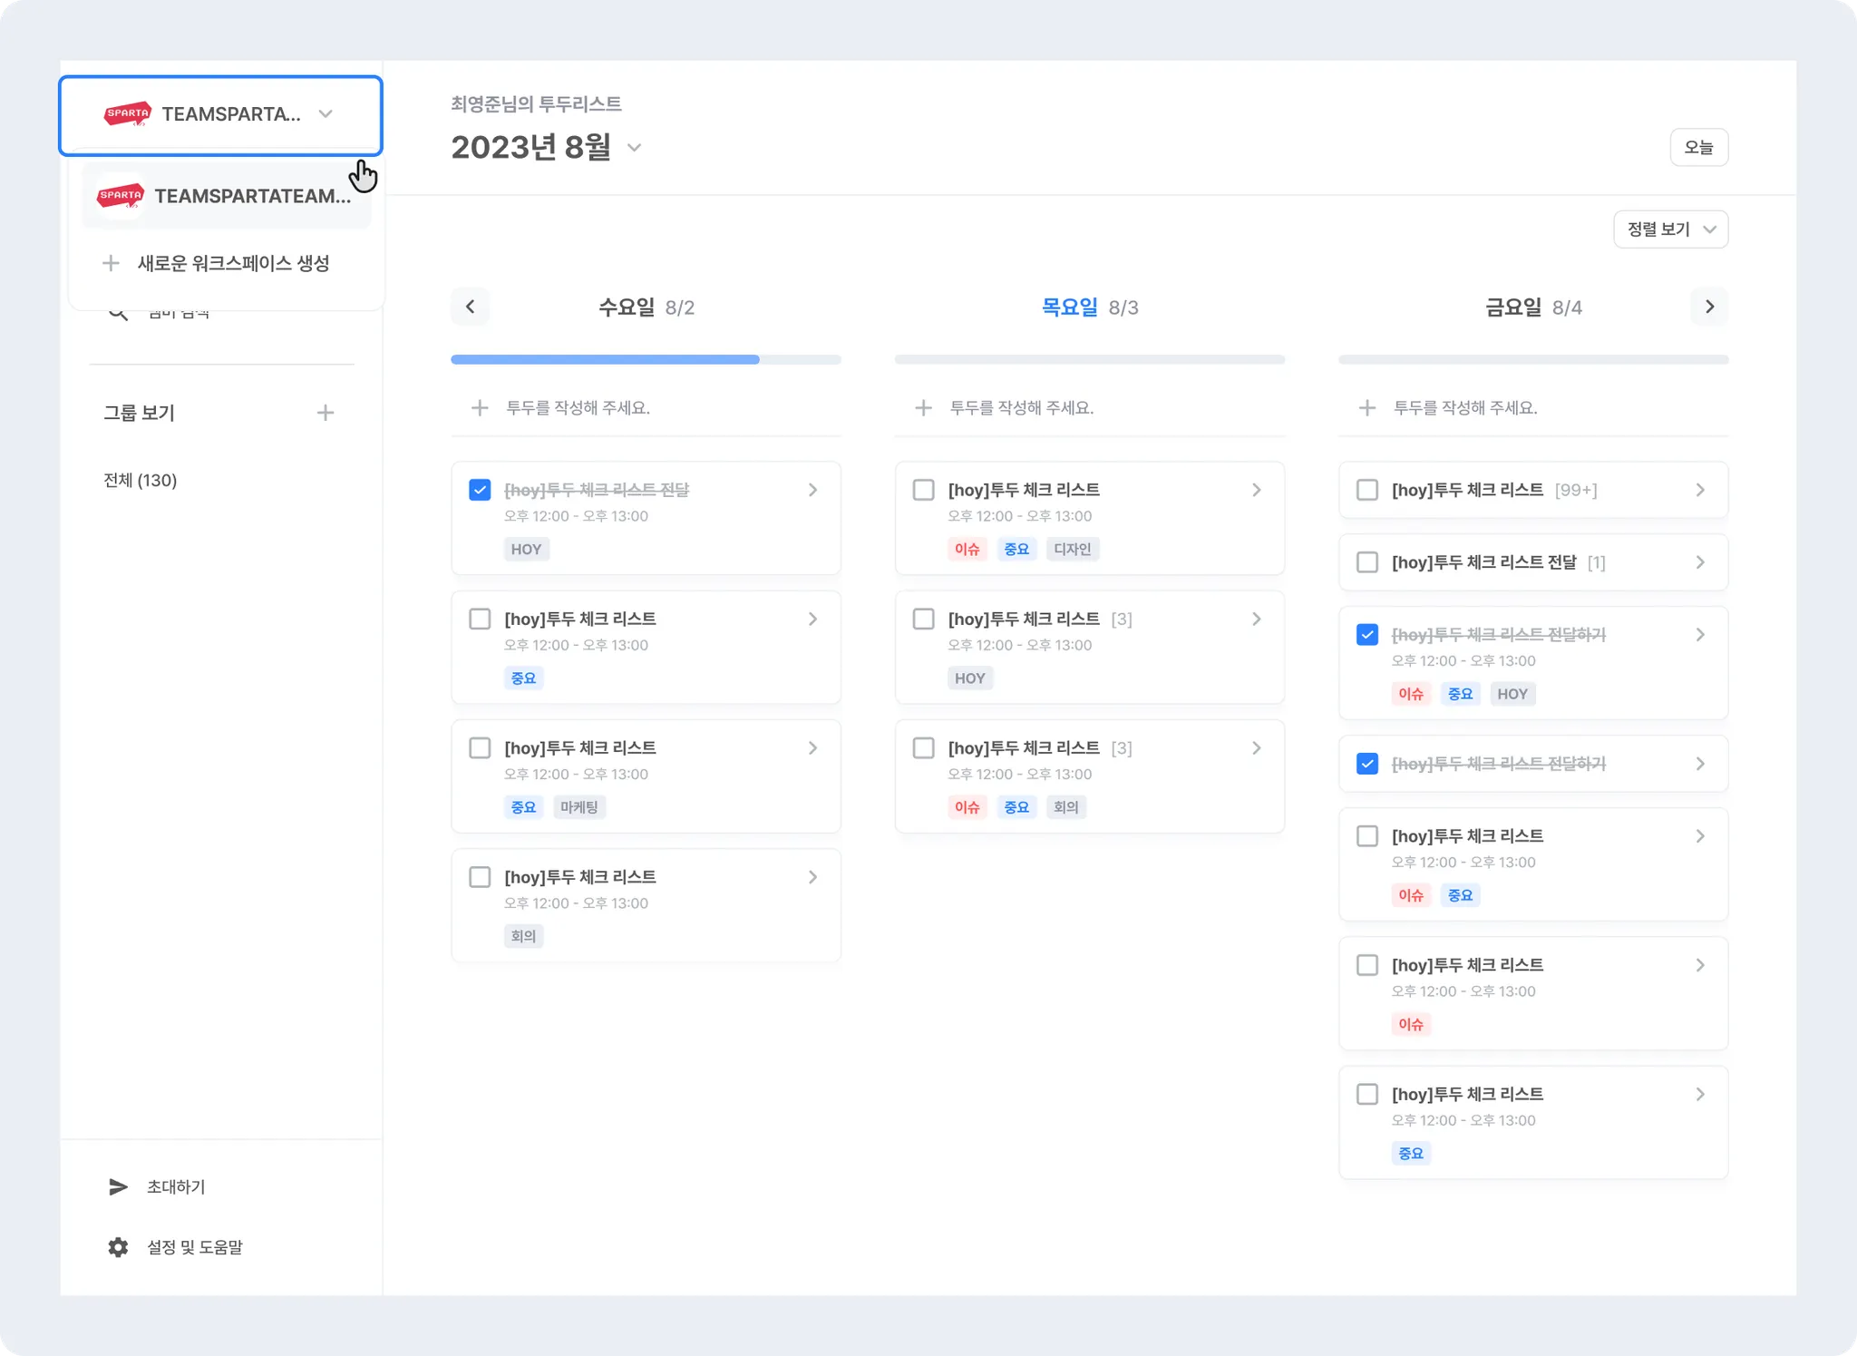Click the plus icon beside 그룹 보기
This screenshot has height=1356, width=1857.
click(326, 413)
